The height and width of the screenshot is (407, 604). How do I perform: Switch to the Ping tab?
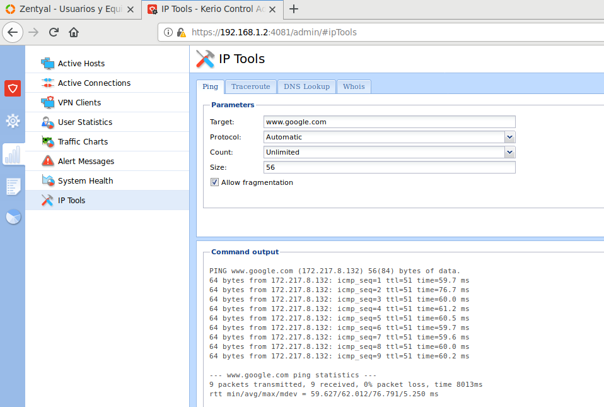tap(211, 86)
